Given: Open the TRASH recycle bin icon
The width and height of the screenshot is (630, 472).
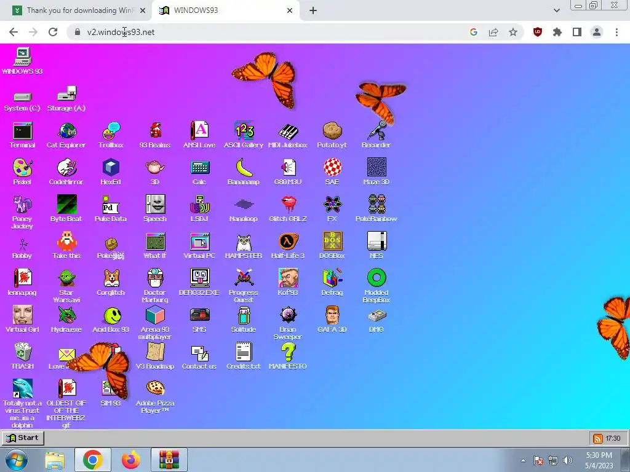Looking at the screenshot, I should 23,356.
